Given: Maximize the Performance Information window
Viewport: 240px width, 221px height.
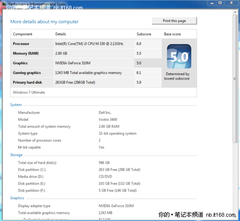Looking at the screenshot, I should [220, 3].
